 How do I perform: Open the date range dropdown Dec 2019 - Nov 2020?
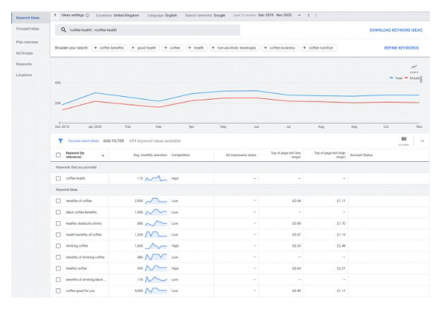click(x=276, y=15)
